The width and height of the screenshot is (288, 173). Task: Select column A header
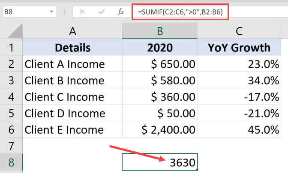(72, 31)
